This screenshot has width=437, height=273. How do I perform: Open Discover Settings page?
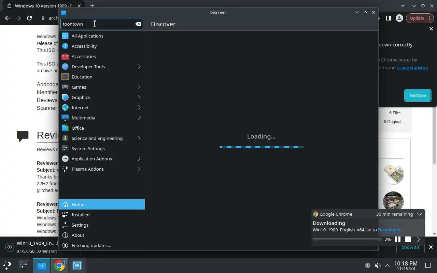(102, 225)
